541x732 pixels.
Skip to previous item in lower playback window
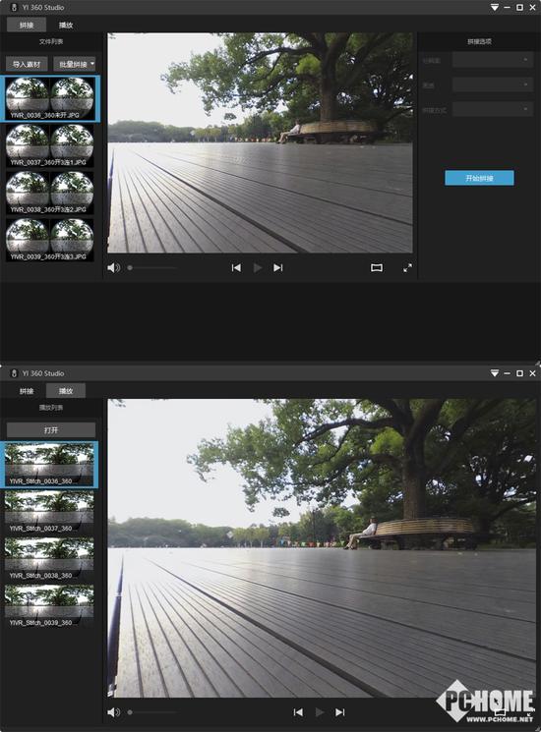coord(298,712)
